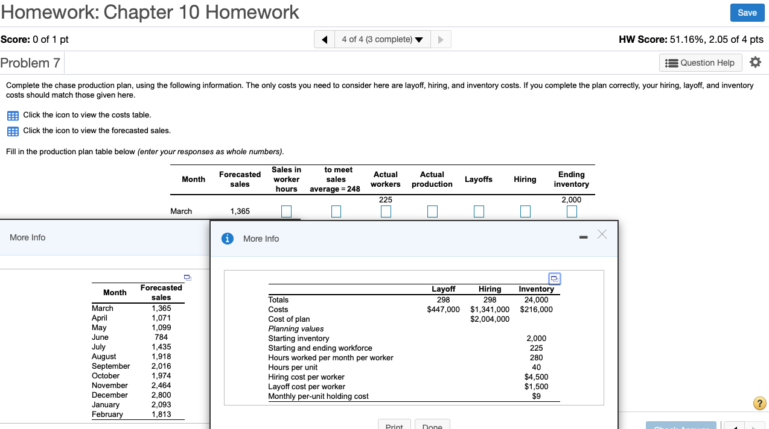Click the Print button in dialog

[x=394, y=425]
